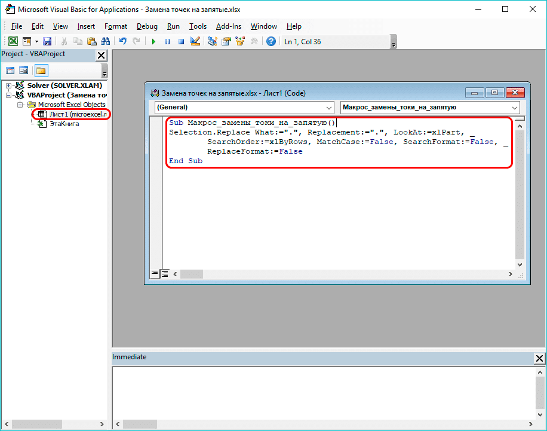
Task: Click the Reset (stop) icon
Action: [x=180, y=41]
